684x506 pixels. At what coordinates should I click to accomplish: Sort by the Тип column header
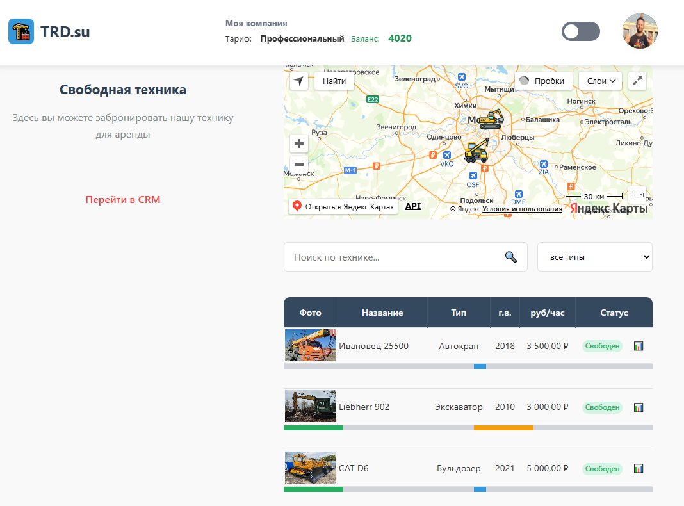459,313
